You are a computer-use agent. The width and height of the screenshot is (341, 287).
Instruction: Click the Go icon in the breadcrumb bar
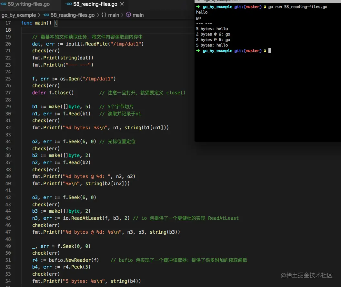tap(46, 15)
